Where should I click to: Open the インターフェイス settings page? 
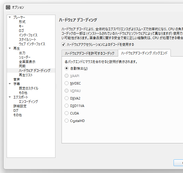click(28, 35)
